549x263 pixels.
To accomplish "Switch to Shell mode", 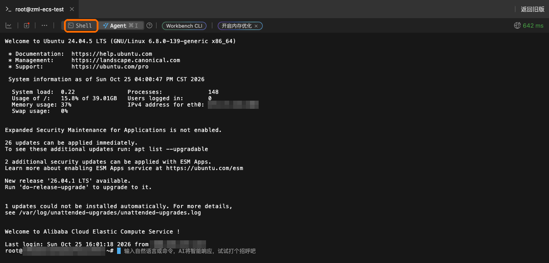I will [x=80, y=26].
